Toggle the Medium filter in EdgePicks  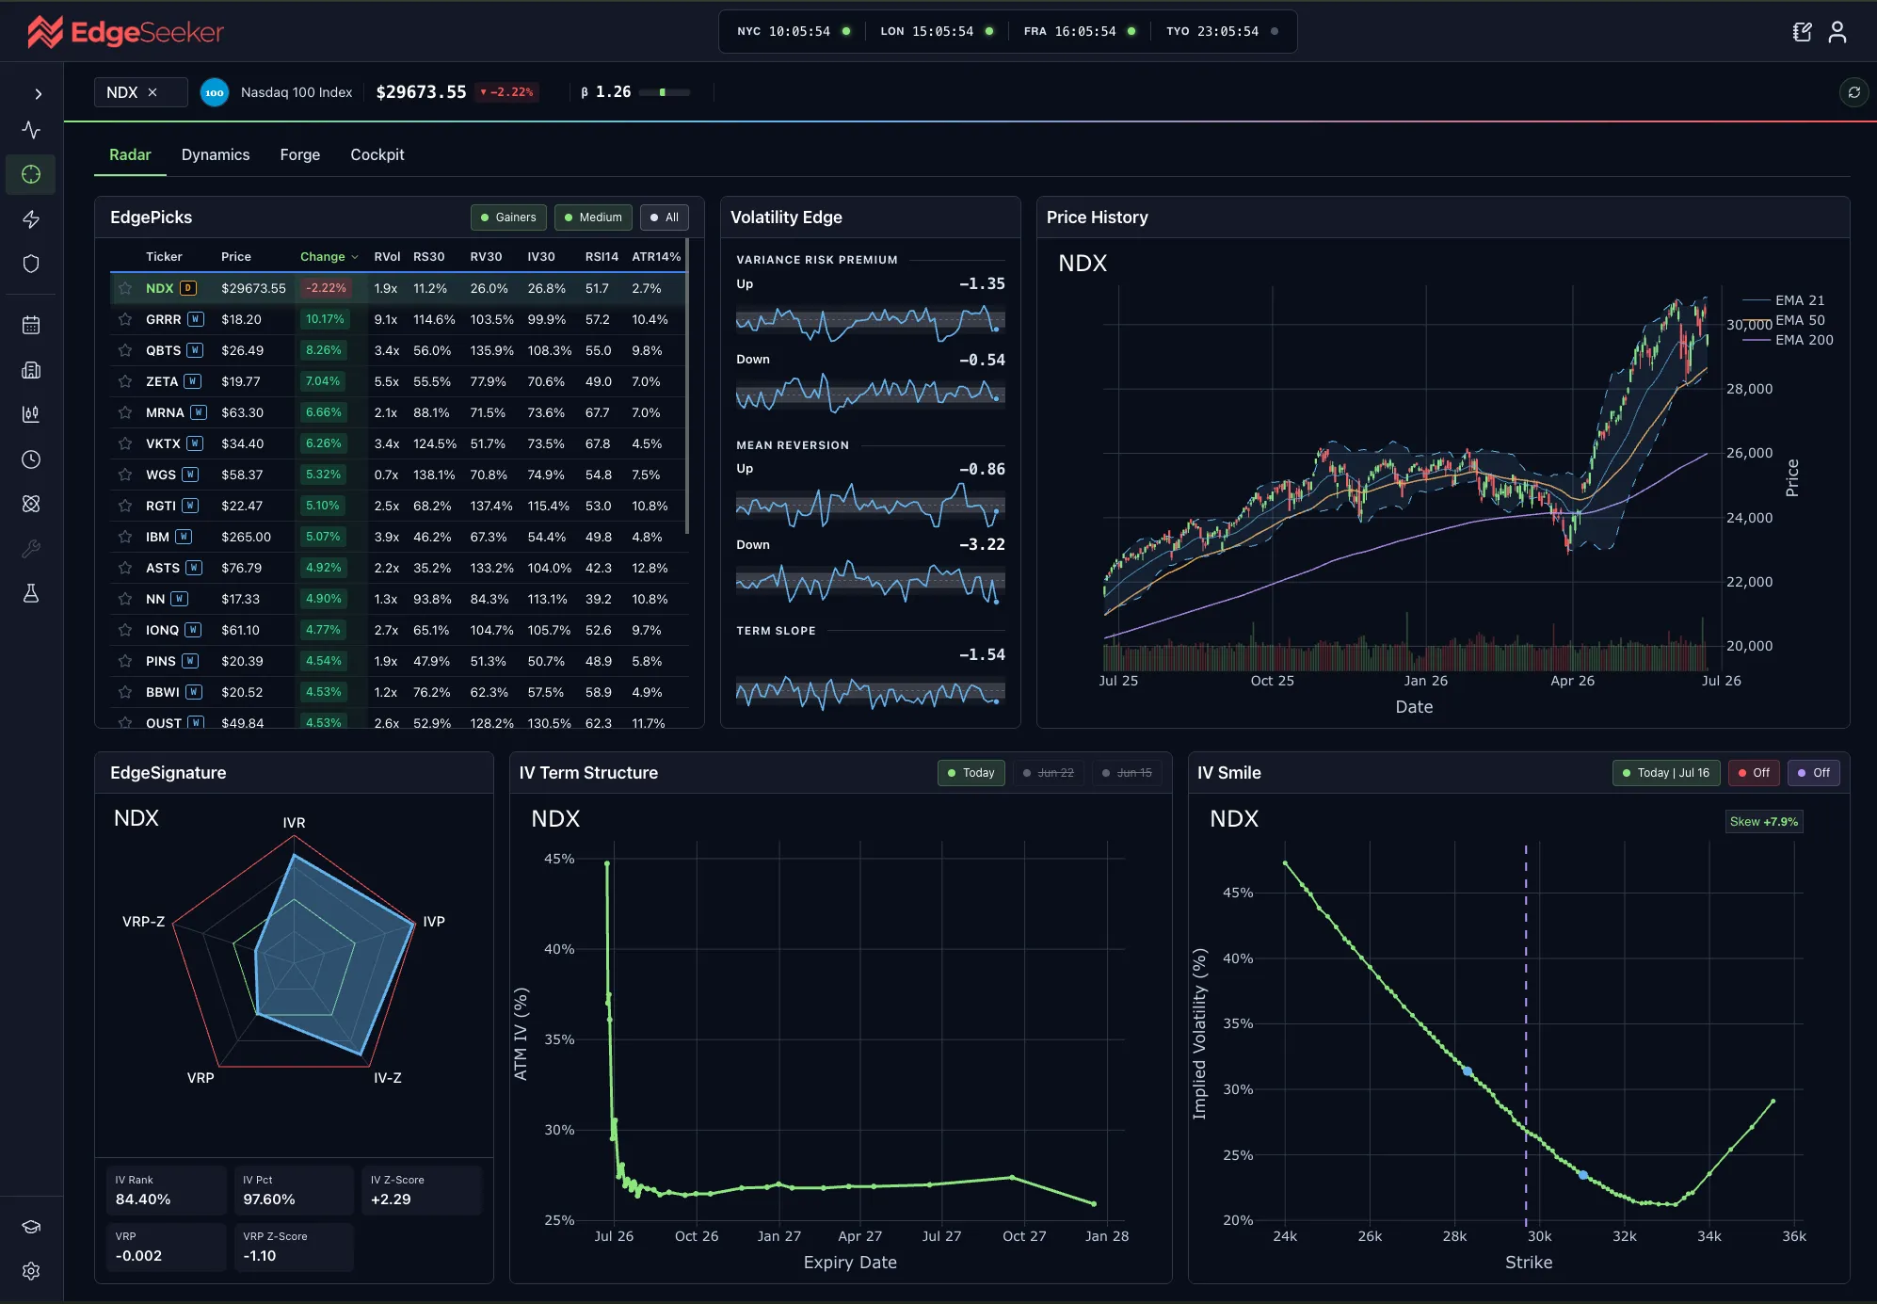coord(593,217)
